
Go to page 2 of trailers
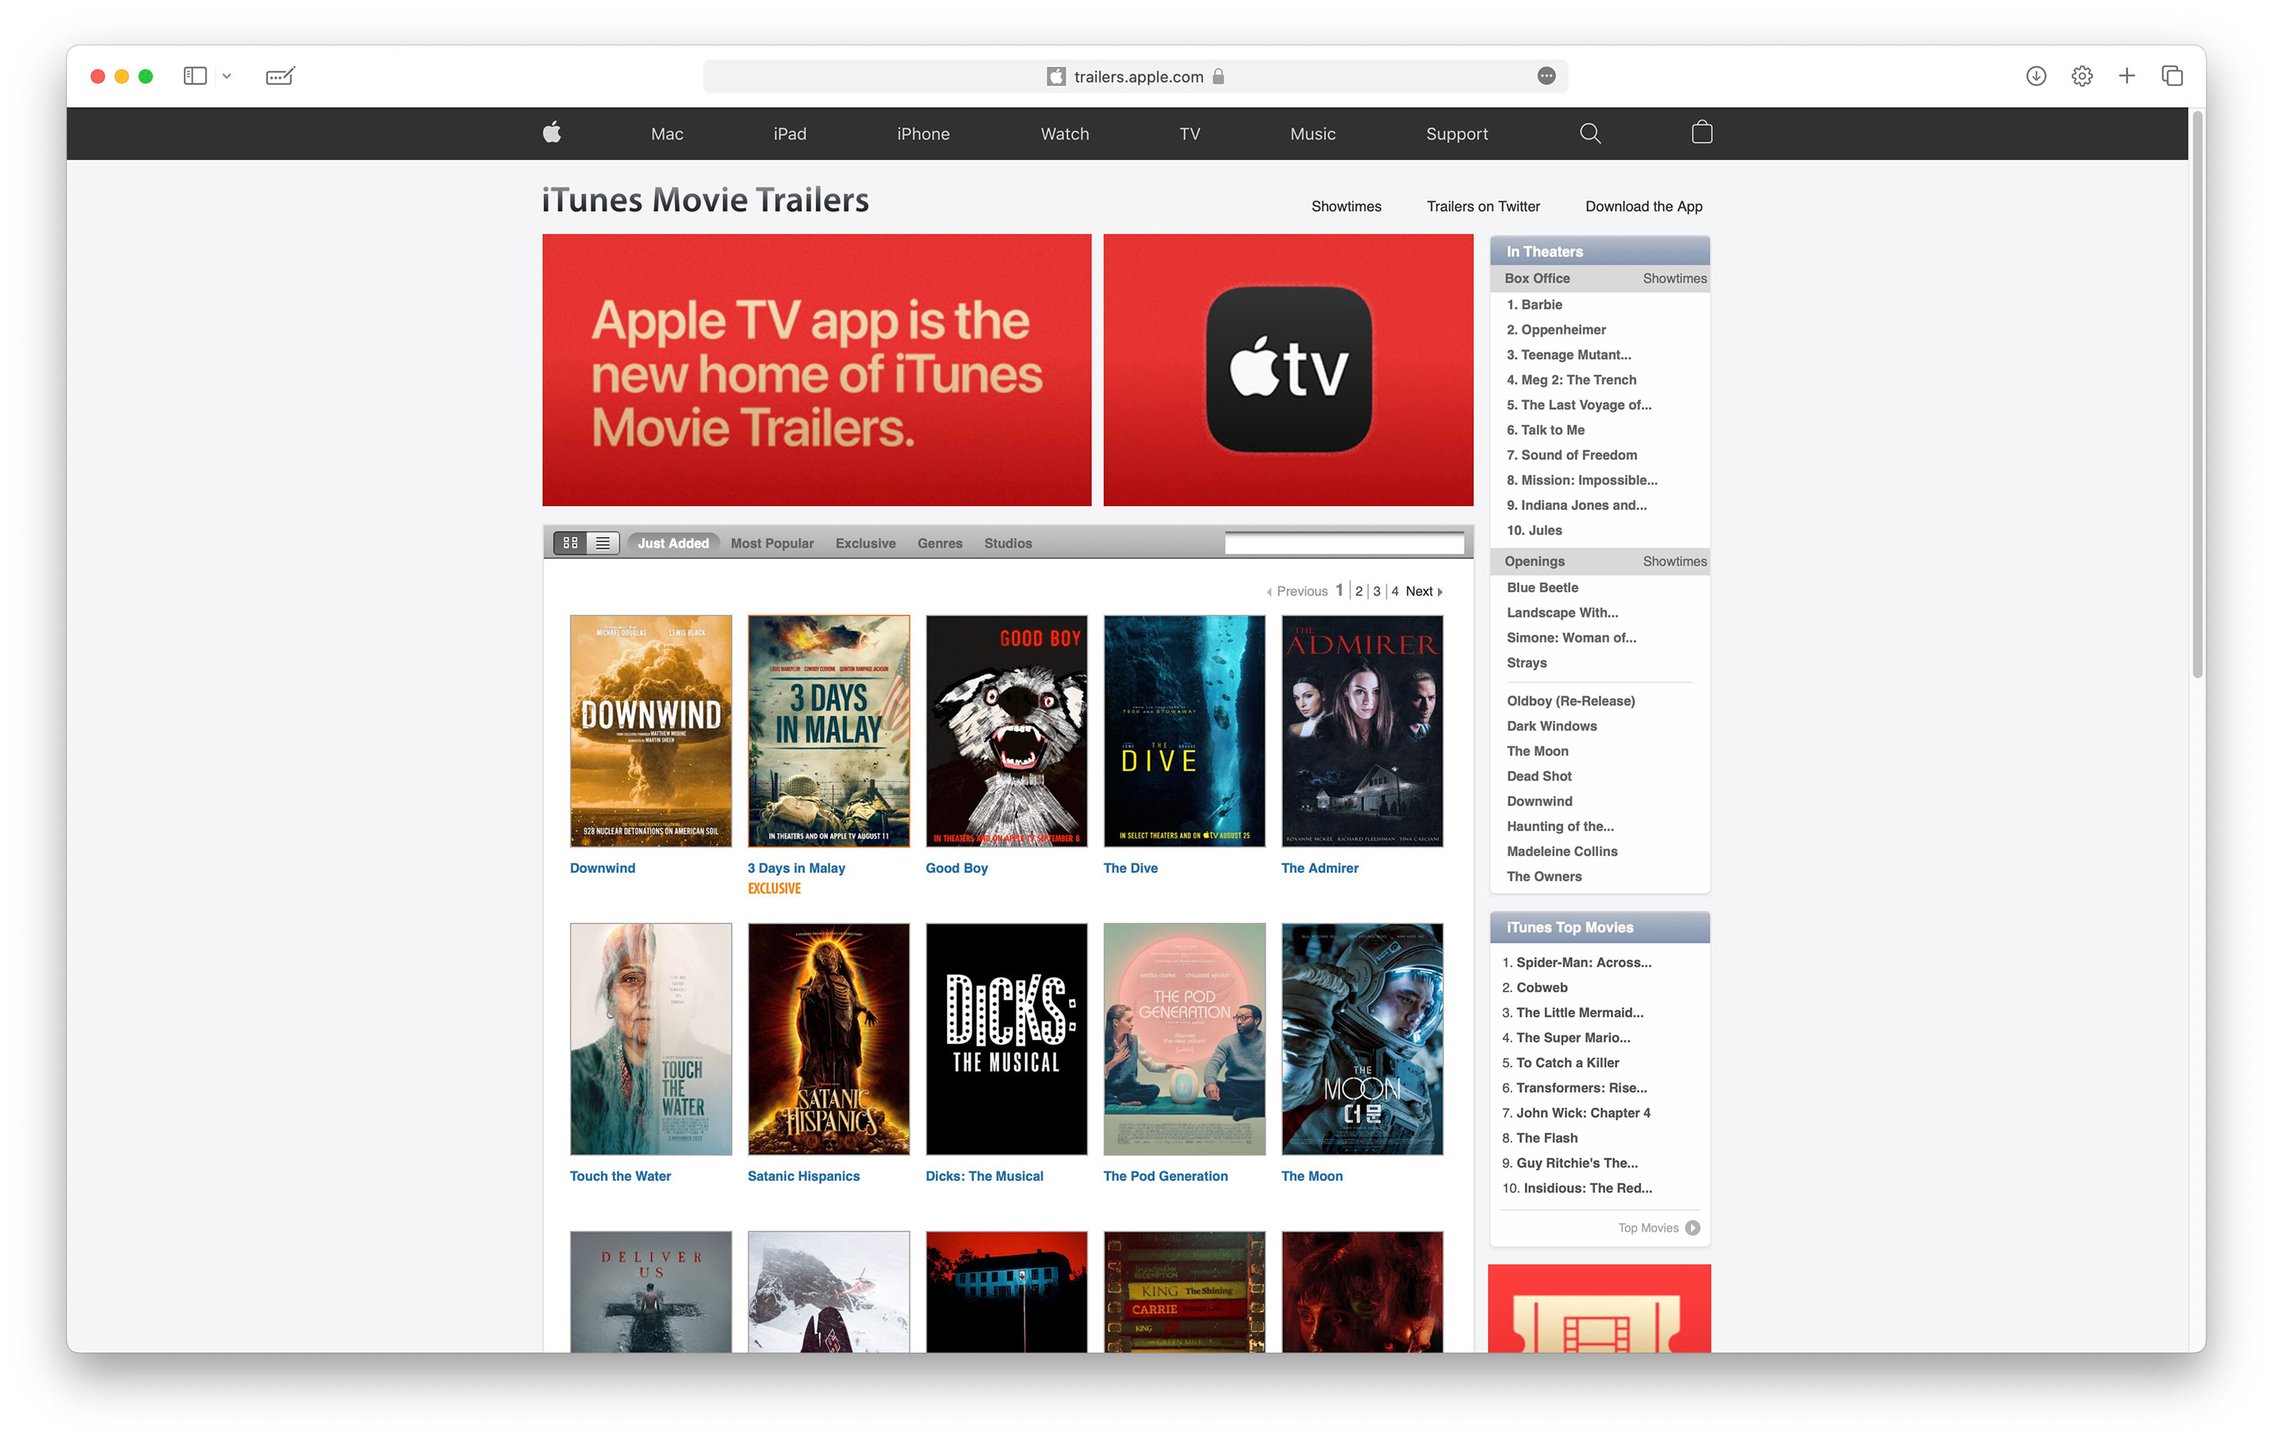click(1359, 592)
